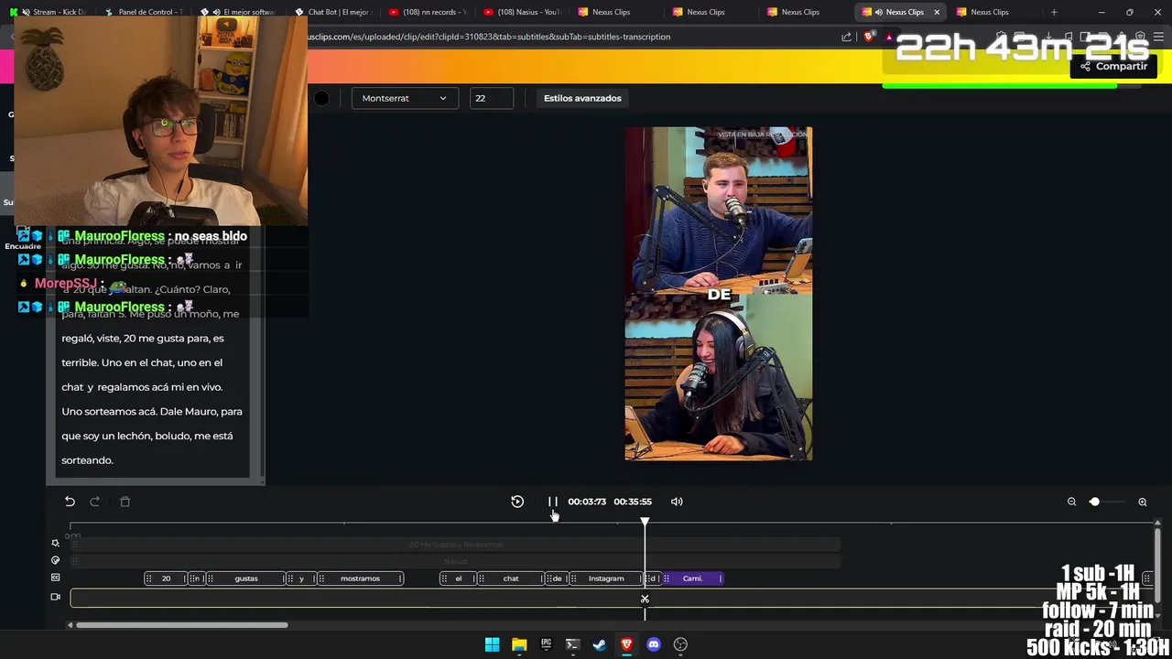
Task: Click the Brave shields icon
Action: [x=869, y=37]
